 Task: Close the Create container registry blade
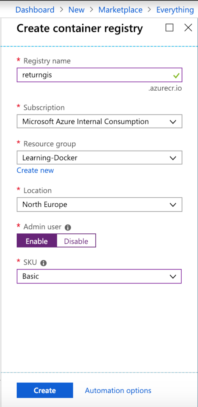[188, 27]
